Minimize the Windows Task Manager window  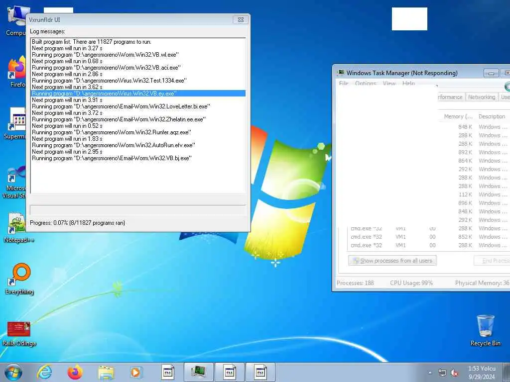[491, 73]
